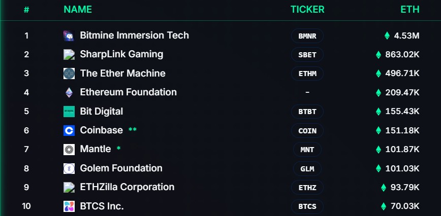
Task: Open the SharpLink Gaming entry
Action: coord(121,54)
